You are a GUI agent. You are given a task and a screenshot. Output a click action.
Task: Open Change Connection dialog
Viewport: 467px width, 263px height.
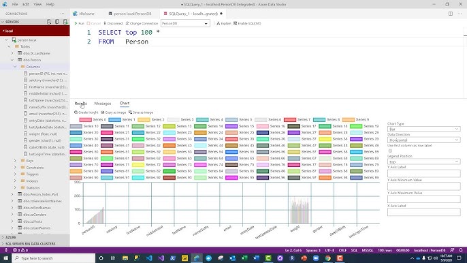pyautogui.click(x=142, y=23)
